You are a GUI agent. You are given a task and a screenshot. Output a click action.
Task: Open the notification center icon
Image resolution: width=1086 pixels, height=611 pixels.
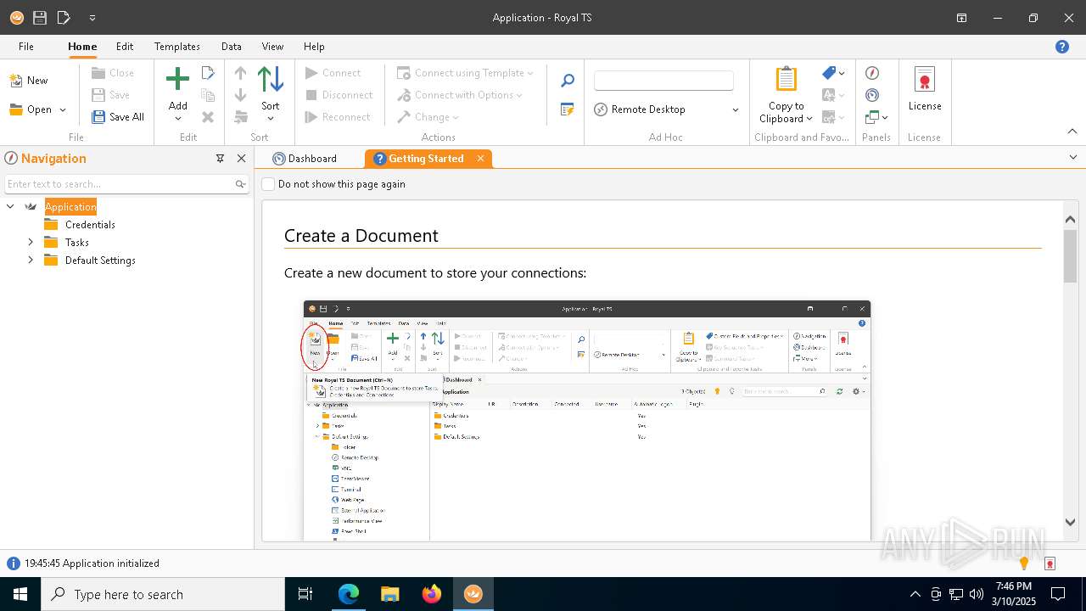pos(1058,594)
